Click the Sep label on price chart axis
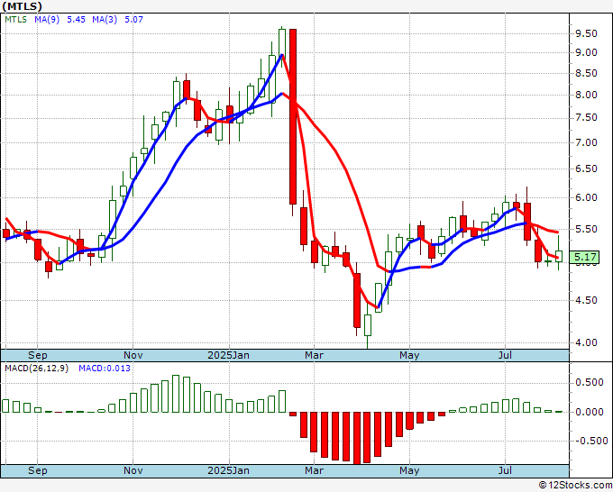Viewport: 613px width, 492px height. point(38,355)
